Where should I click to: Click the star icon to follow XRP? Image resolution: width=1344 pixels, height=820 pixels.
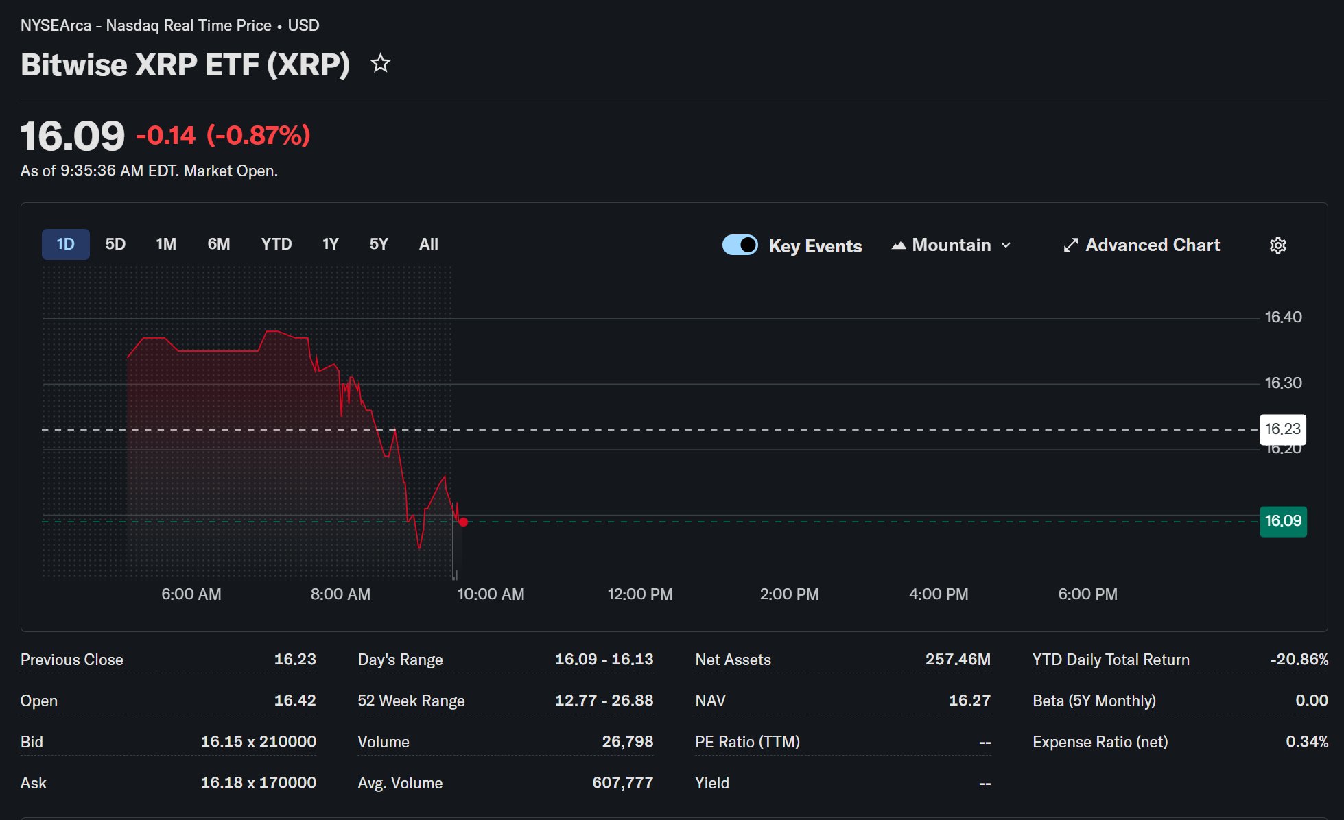pos(380,64)
